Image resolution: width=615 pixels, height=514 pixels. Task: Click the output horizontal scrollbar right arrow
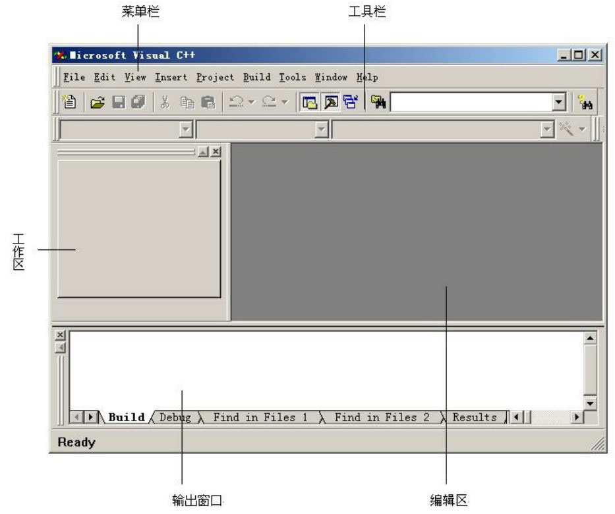577,417
